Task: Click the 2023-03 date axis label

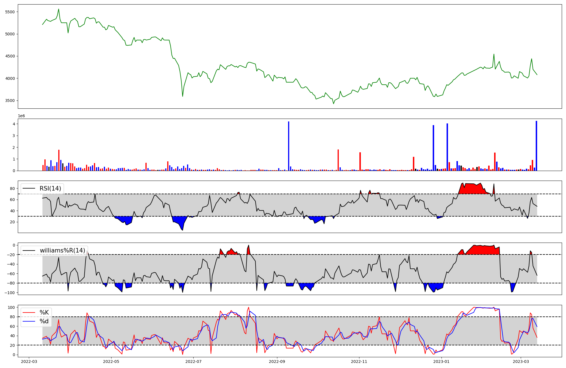Action: (x=521, y=361)
